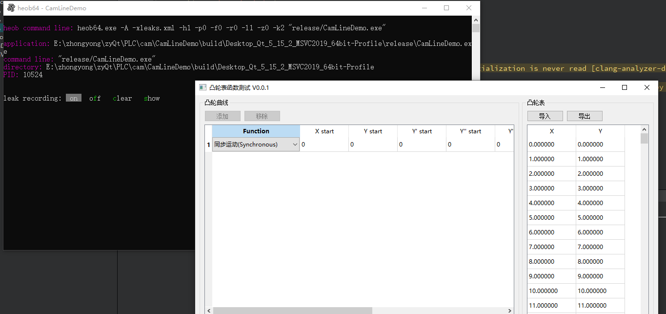Image resolution: width=666 pixels, height=314 pixels.
Task: Click Y cell 5.000000 in cam table
Action: point(601,218)
